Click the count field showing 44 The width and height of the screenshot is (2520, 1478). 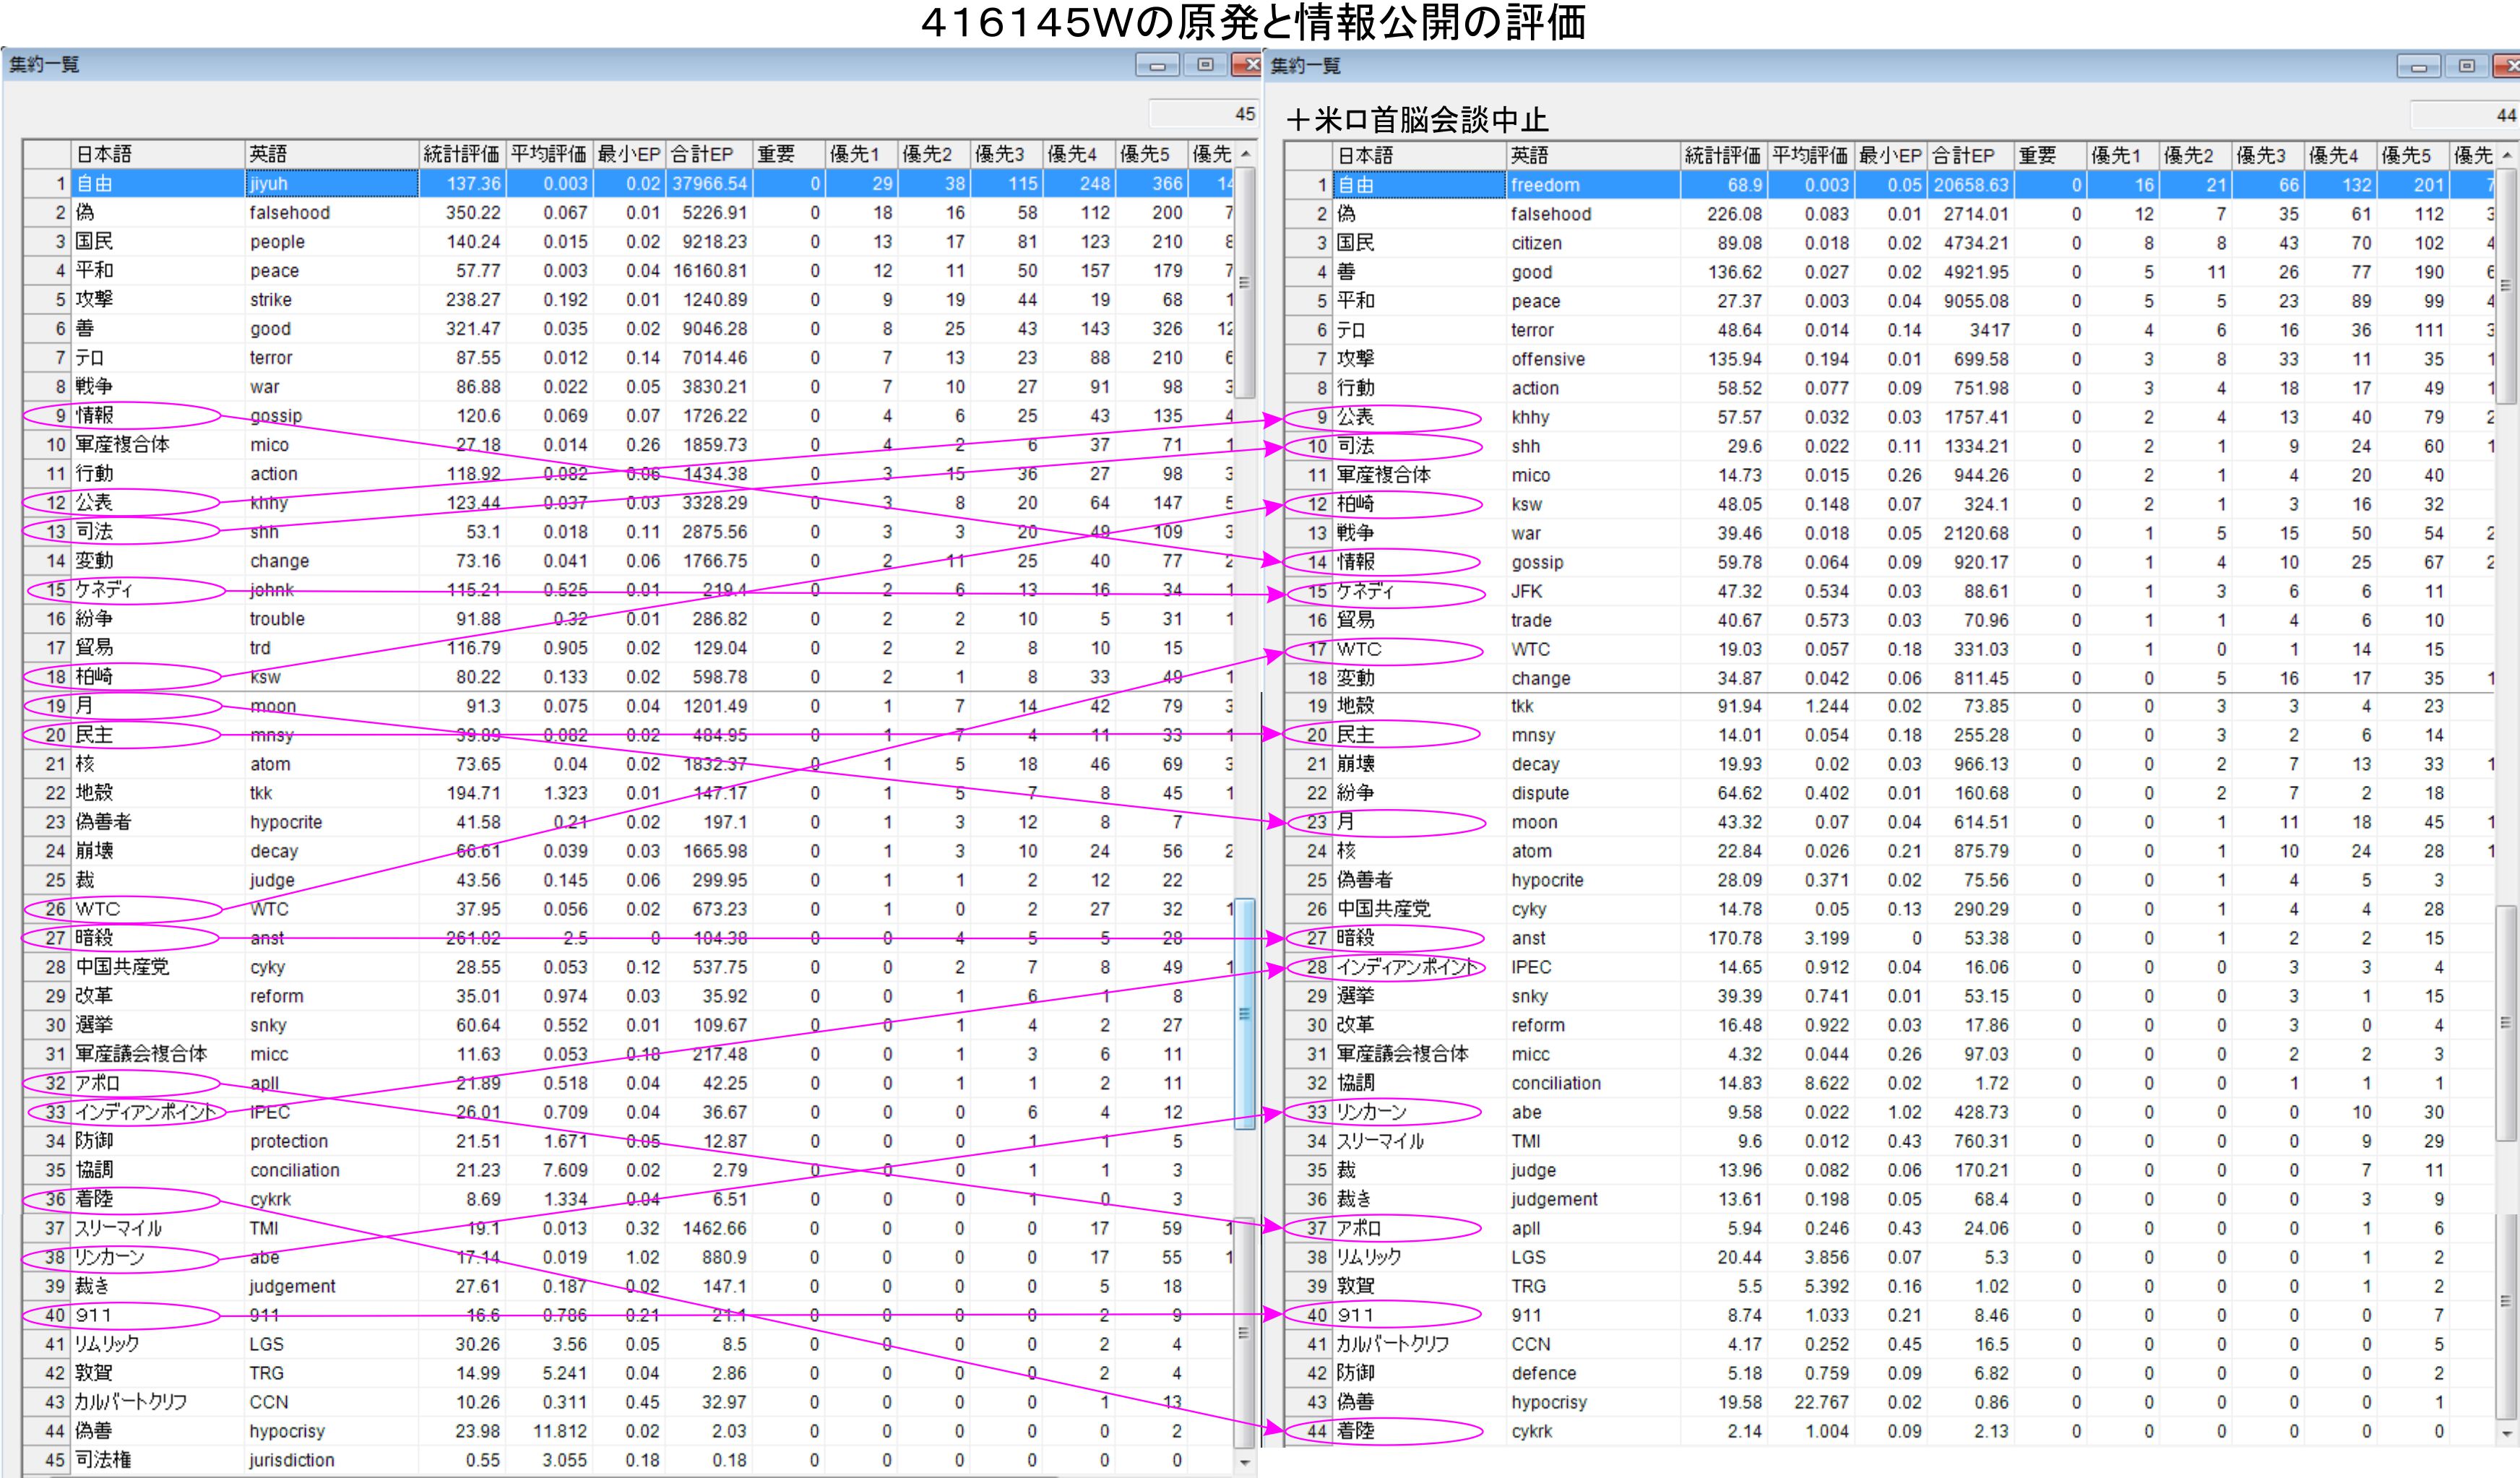[x=2464, y=115]
